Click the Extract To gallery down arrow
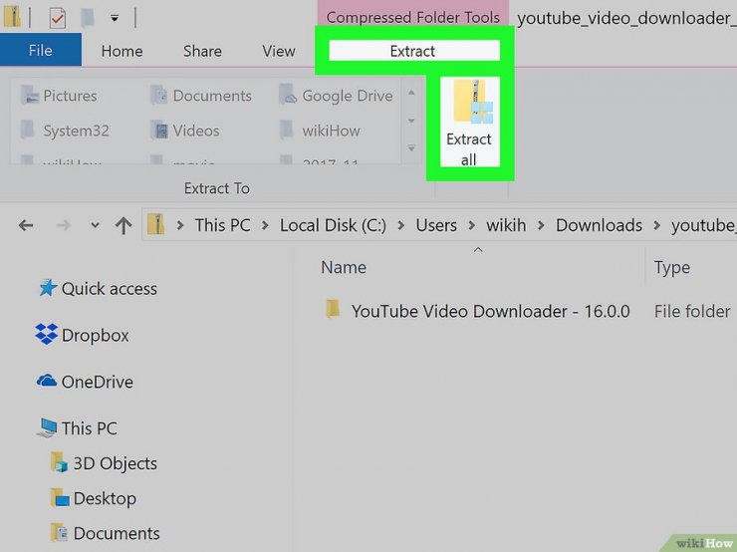737x552 pixels. click(x=411, y=121)
